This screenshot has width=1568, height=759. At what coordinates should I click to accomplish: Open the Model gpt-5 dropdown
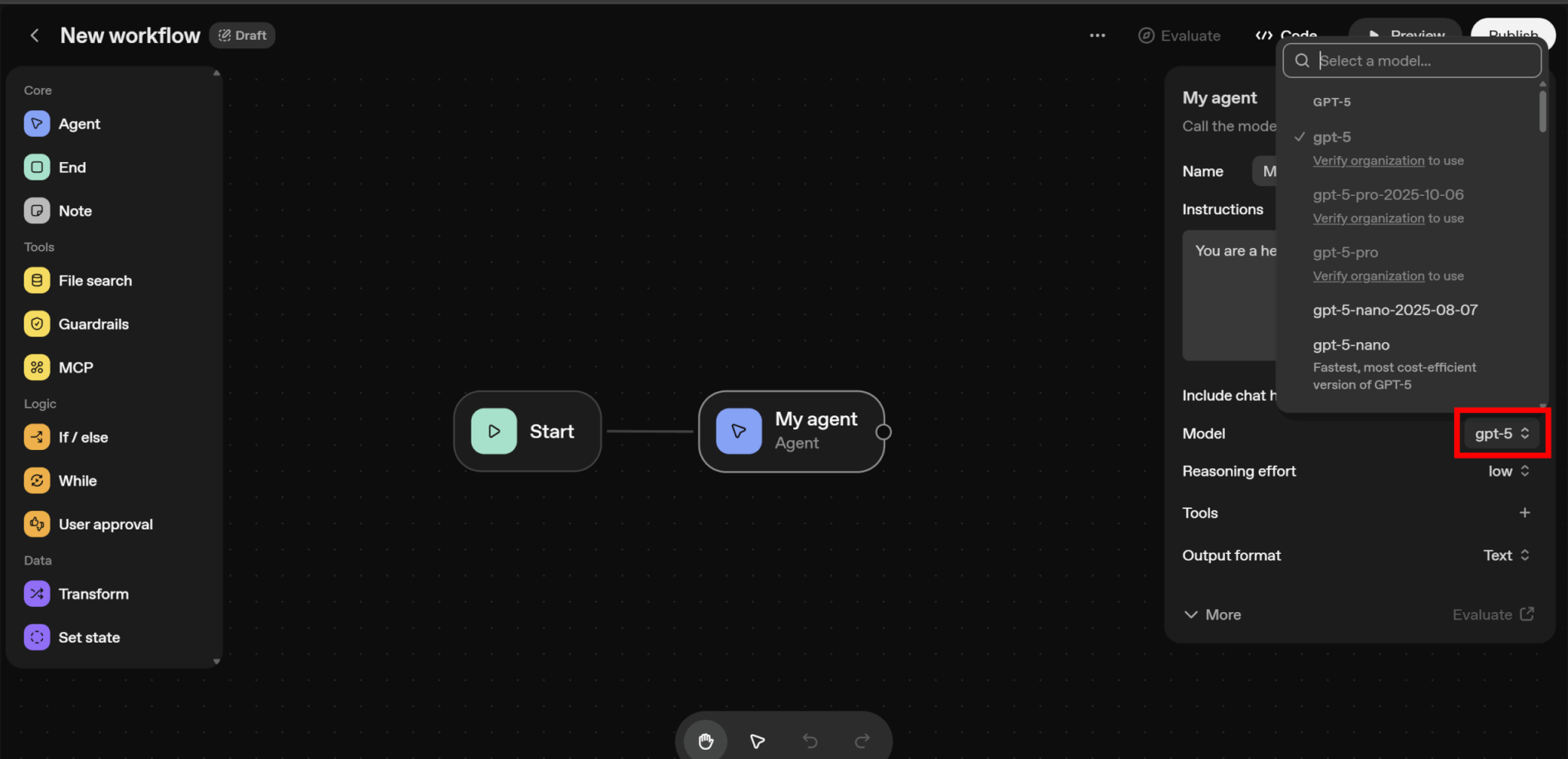pyautogui.click(x=1501, y=434)
